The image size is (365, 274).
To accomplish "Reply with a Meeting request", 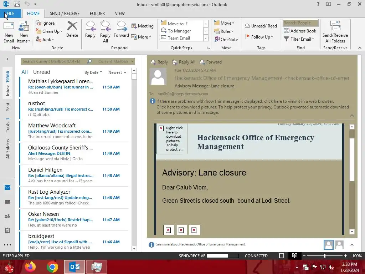I will tap(143, 26).
